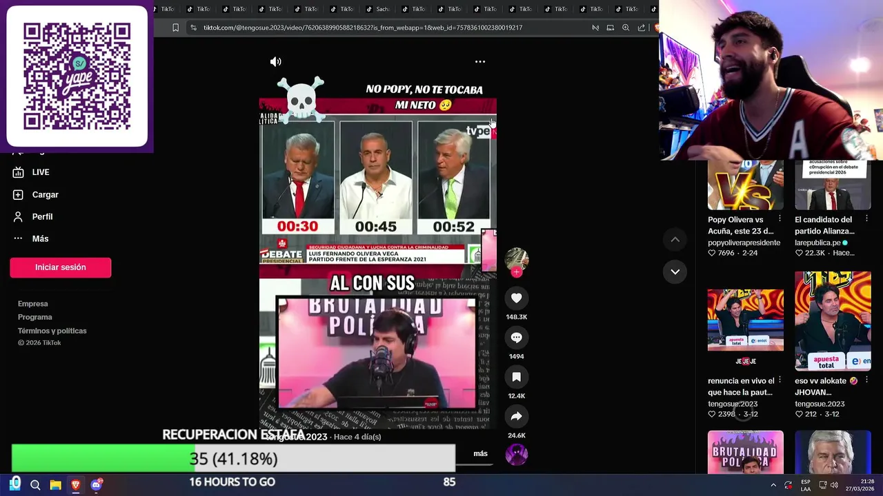Expand video description with más
The height and width of the screenshot is (496, 883).
[480, 453]
